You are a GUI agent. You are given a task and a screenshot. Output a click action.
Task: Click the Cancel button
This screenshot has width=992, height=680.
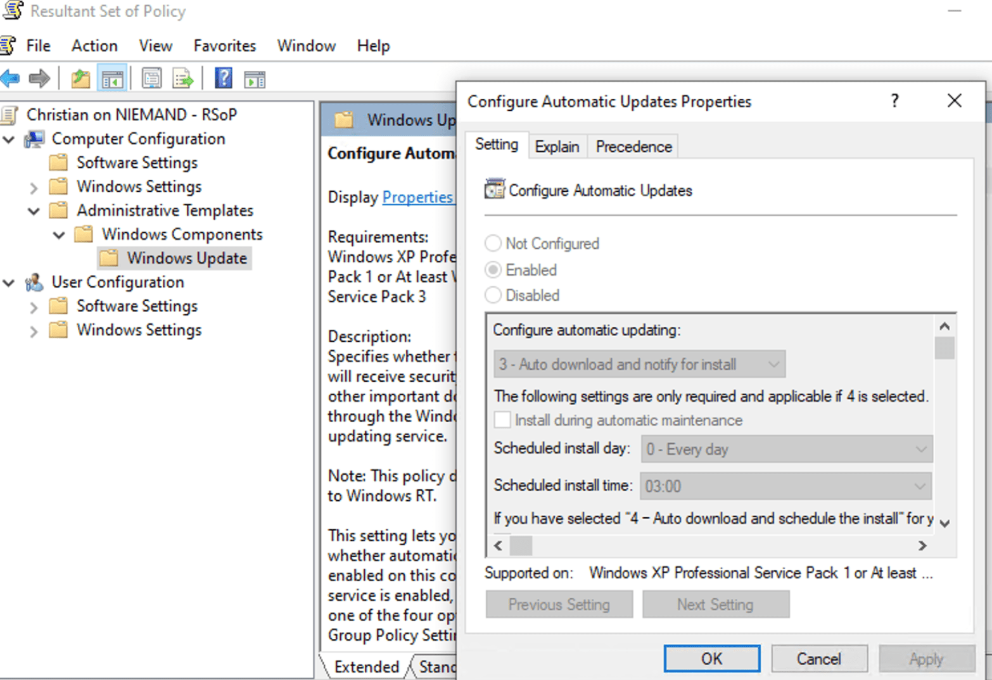819,658
